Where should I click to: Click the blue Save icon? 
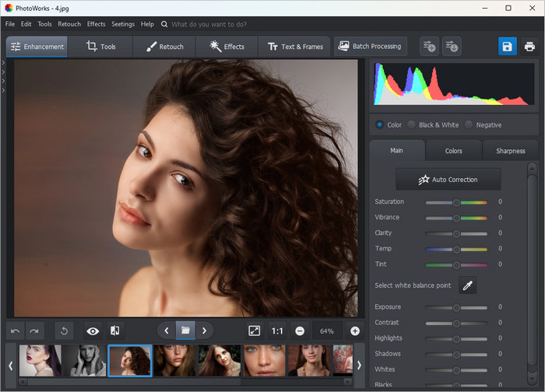tap(507, 47)
